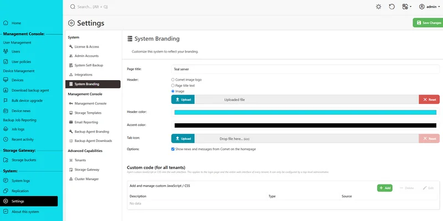The height and width of the screenshot is (221, 443).
Task: Click the Admin Accounts people icon
Action: [71, 56]
